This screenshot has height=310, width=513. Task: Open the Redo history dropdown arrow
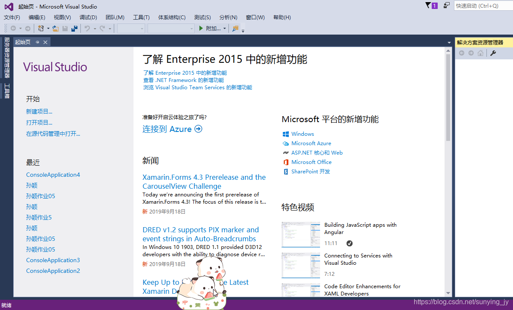110,29
